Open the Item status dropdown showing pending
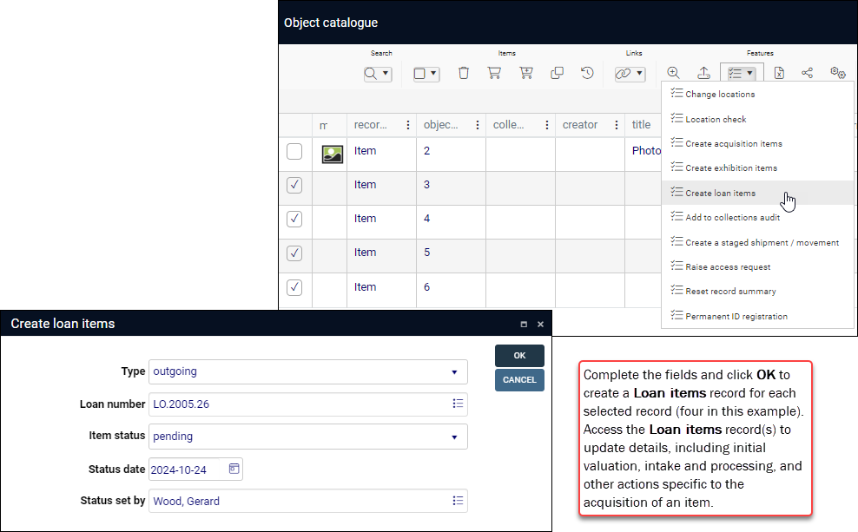This screenshot has height=532, width=858. [x=456, y=437]
